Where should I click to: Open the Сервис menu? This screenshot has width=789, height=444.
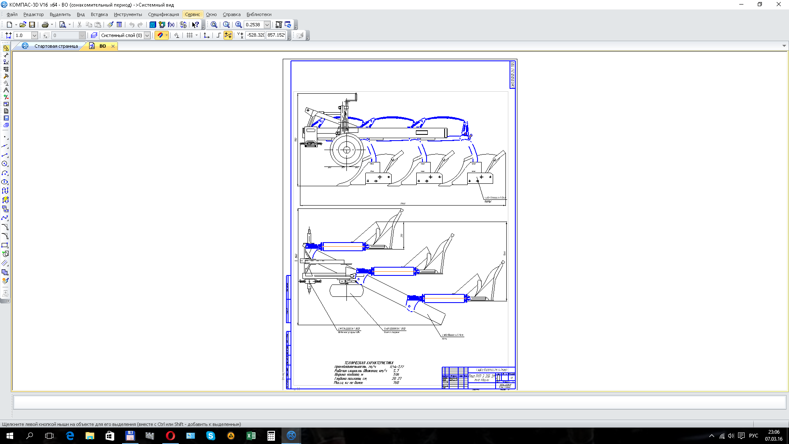pos(192,14)
